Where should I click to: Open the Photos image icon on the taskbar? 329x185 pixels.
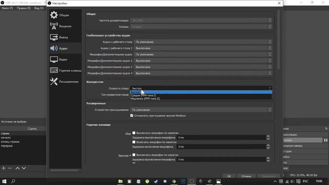218,181
